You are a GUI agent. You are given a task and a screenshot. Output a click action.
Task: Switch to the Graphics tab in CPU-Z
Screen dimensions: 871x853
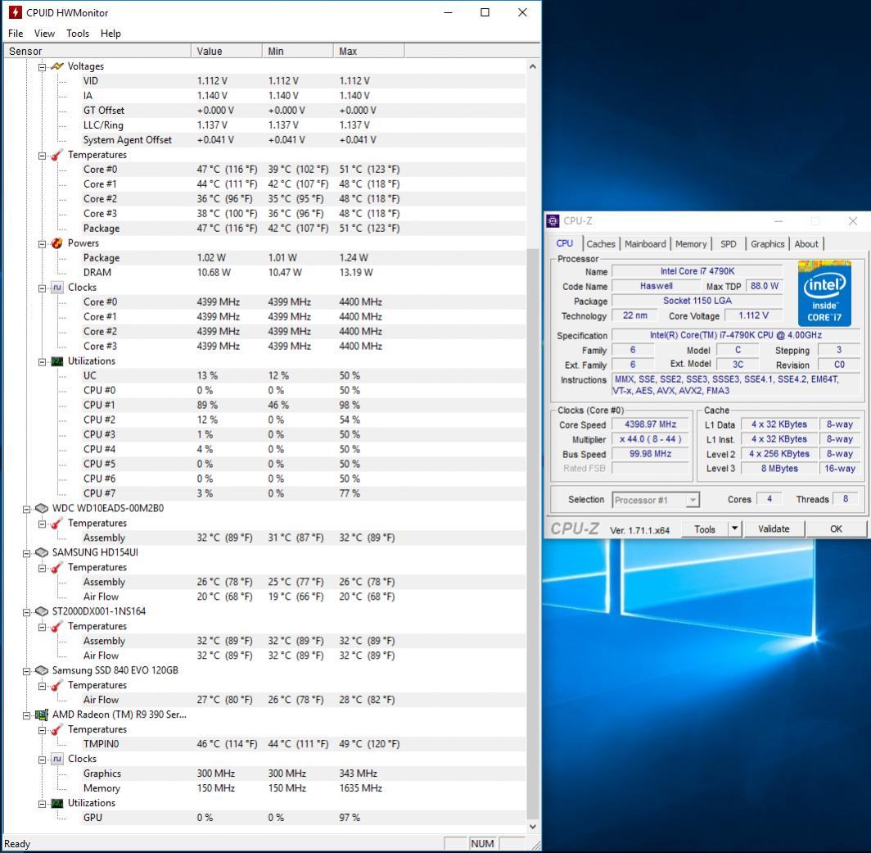tap(767, 243)
